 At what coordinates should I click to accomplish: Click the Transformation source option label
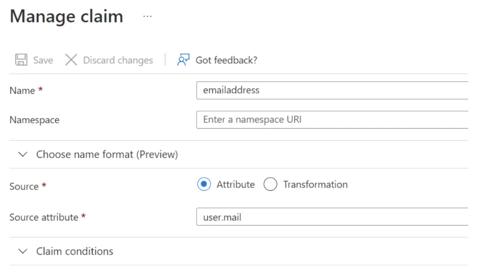click(x=315, y=184)
